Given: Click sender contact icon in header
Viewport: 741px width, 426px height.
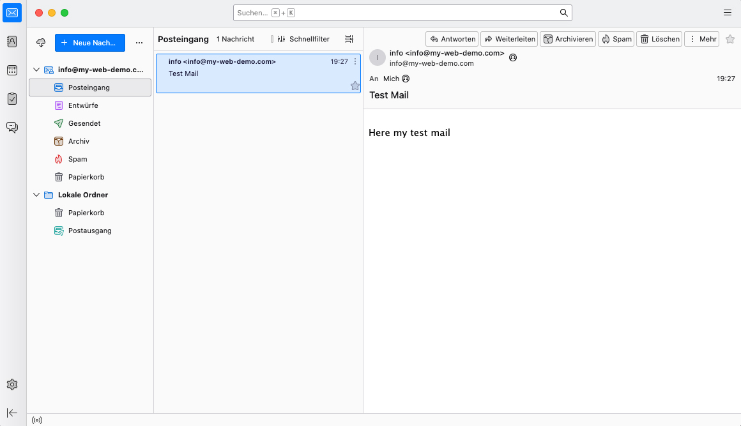Looking at the screenshot, I should (x=513, y=57).
